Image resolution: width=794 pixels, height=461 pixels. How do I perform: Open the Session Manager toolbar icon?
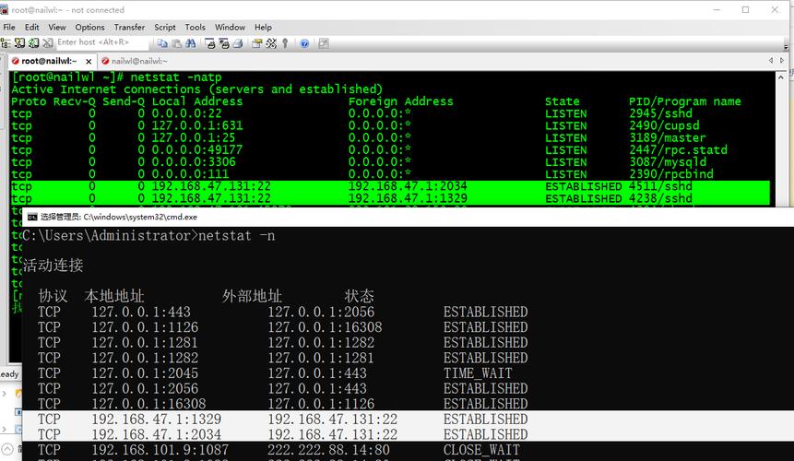[x=6, y=43]
